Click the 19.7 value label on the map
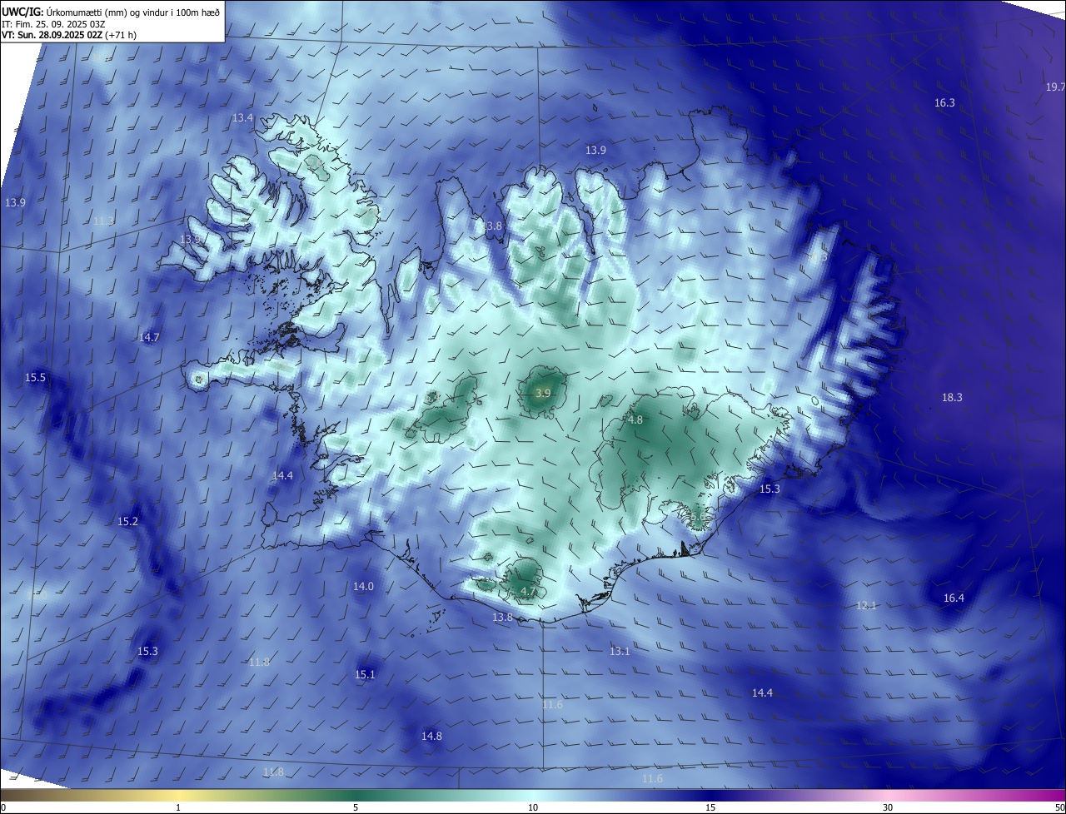Screen dimensions: 1066x814 pyautogui.click(x=1055, y=87)
